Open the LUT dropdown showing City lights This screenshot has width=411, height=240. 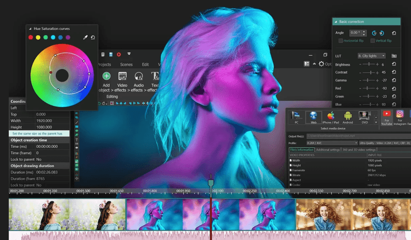(371, 56)
